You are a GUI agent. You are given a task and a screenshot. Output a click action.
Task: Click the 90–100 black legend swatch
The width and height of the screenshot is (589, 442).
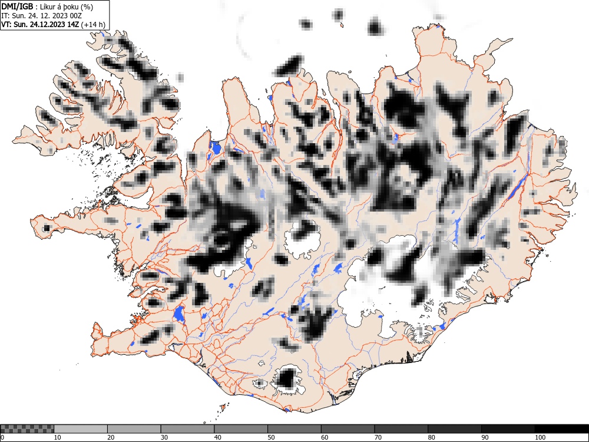point(508,429)
